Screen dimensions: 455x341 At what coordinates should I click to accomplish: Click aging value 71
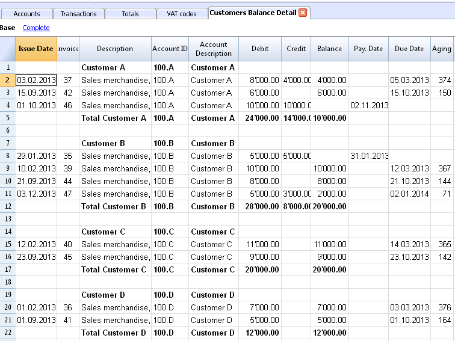click(x=442, y=194)
